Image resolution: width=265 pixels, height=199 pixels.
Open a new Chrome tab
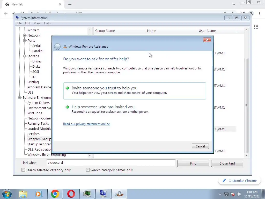point(70,5)
